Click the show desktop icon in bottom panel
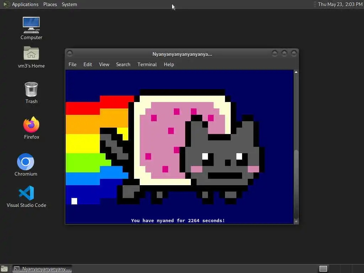The height and width of the screenshot is (273, 364). [4, 269]
